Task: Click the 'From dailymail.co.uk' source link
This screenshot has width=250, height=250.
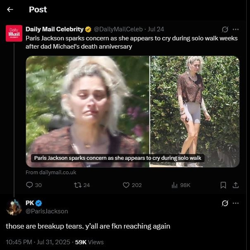Action: pyautogui.click(x=51, y=173)
